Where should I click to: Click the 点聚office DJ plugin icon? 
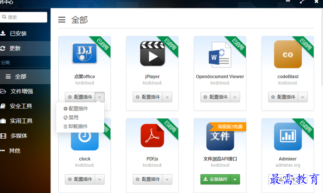pyautogui.click(x=85, y=54)
